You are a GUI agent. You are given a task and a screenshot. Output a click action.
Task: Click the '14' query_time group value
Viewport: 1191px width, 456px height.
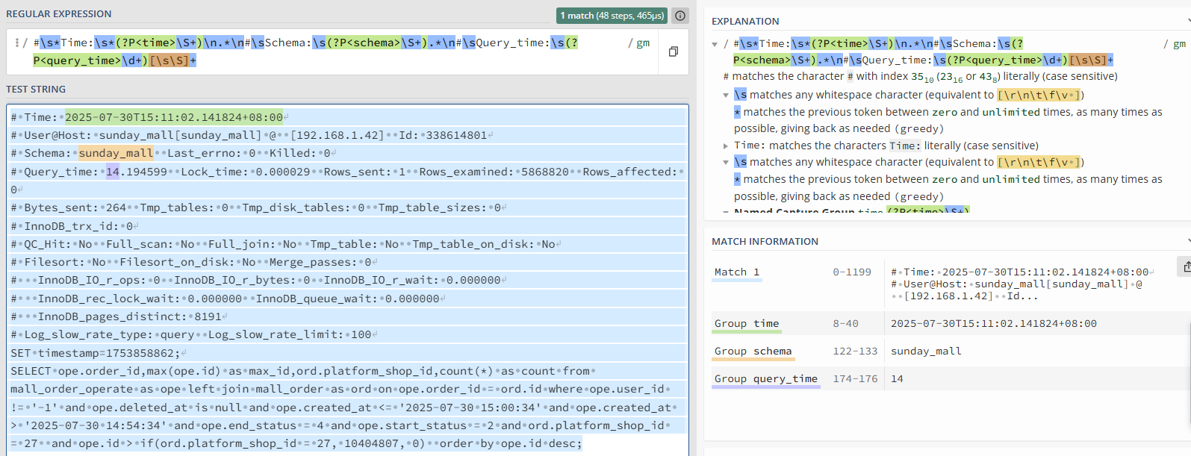897,379
